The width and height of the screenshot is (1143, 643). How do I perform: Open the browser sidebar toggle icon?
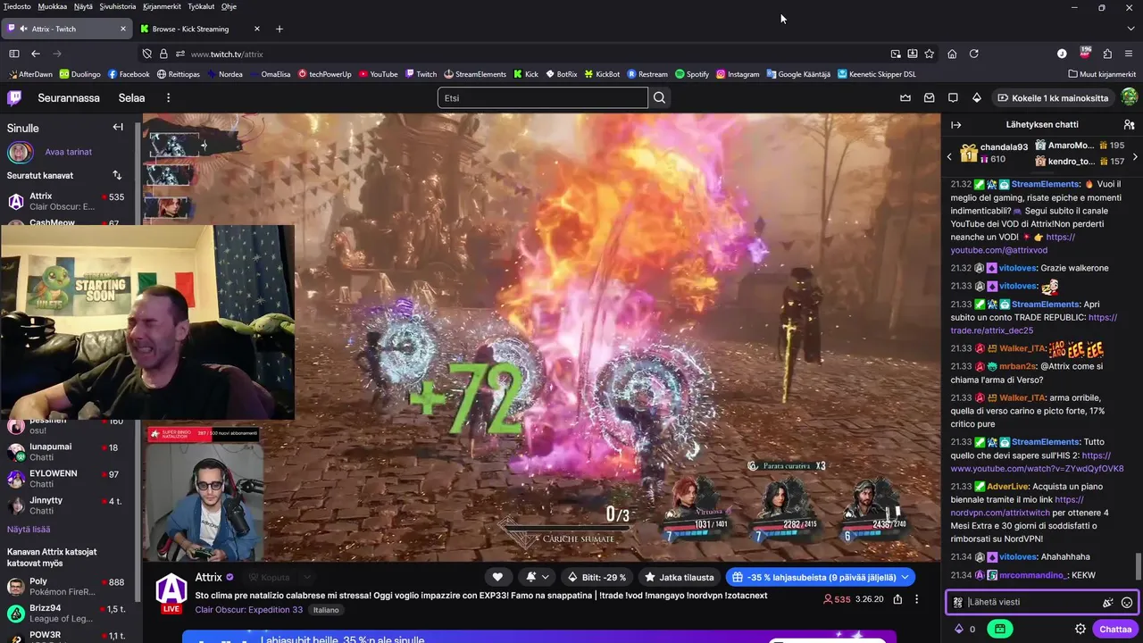coord(13,54)
